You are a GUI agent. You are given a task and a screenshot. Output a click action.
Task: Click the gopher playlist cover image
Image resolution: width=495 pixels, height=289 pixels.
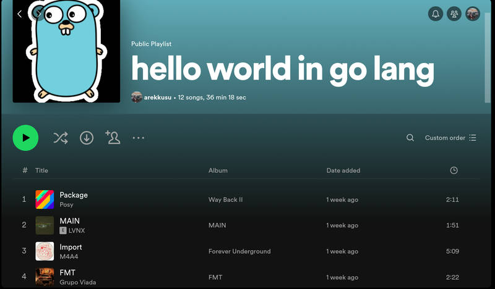pos(66,51)
